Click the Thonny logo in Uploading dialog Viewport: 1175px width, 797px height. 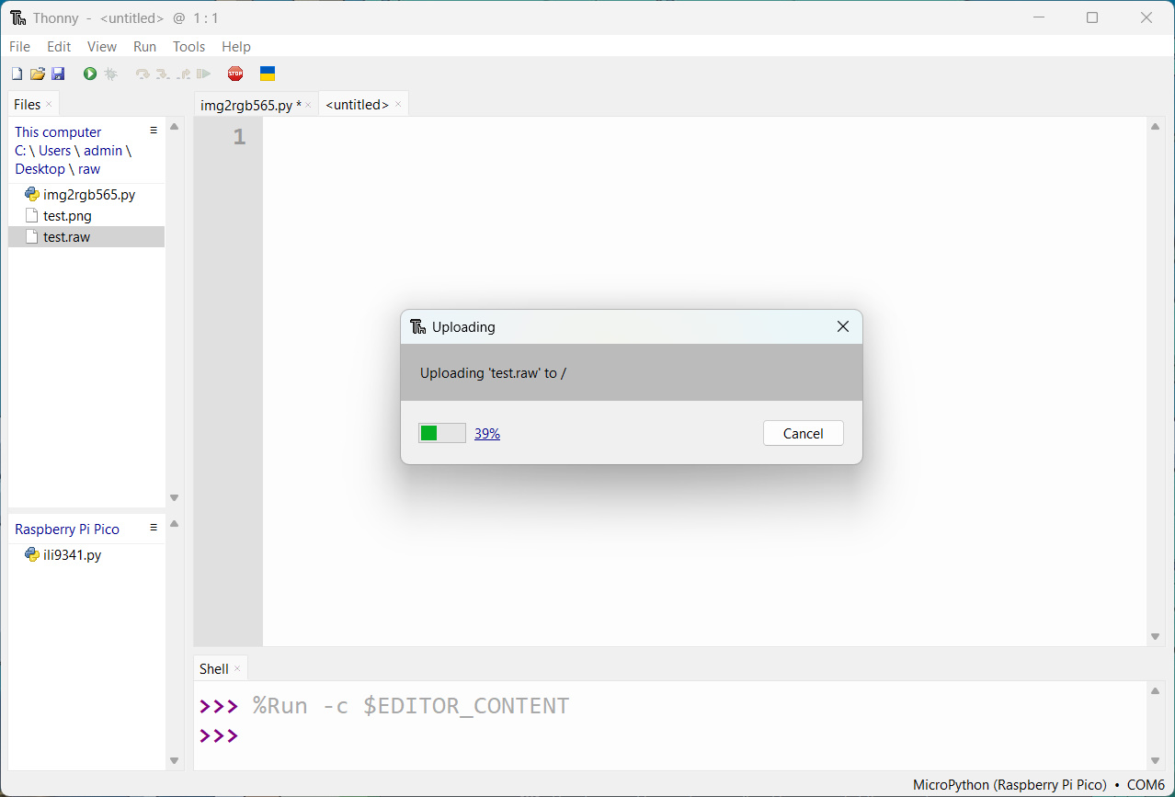pos(418,326)
